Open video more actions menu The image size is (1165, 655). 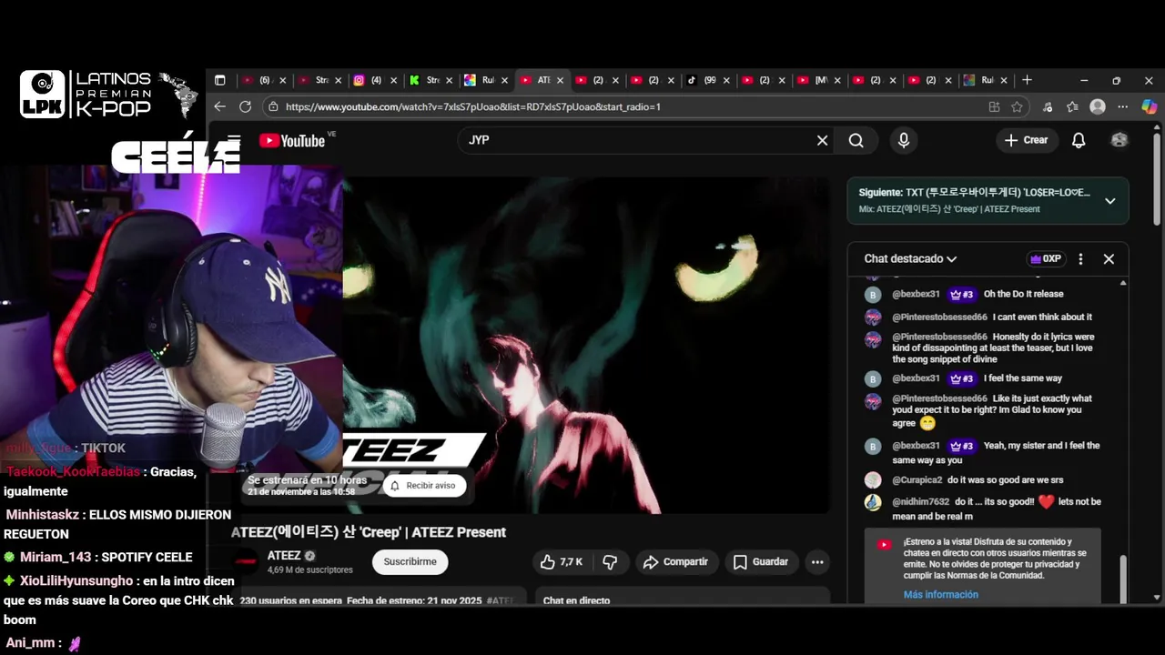tap(817, 562)
